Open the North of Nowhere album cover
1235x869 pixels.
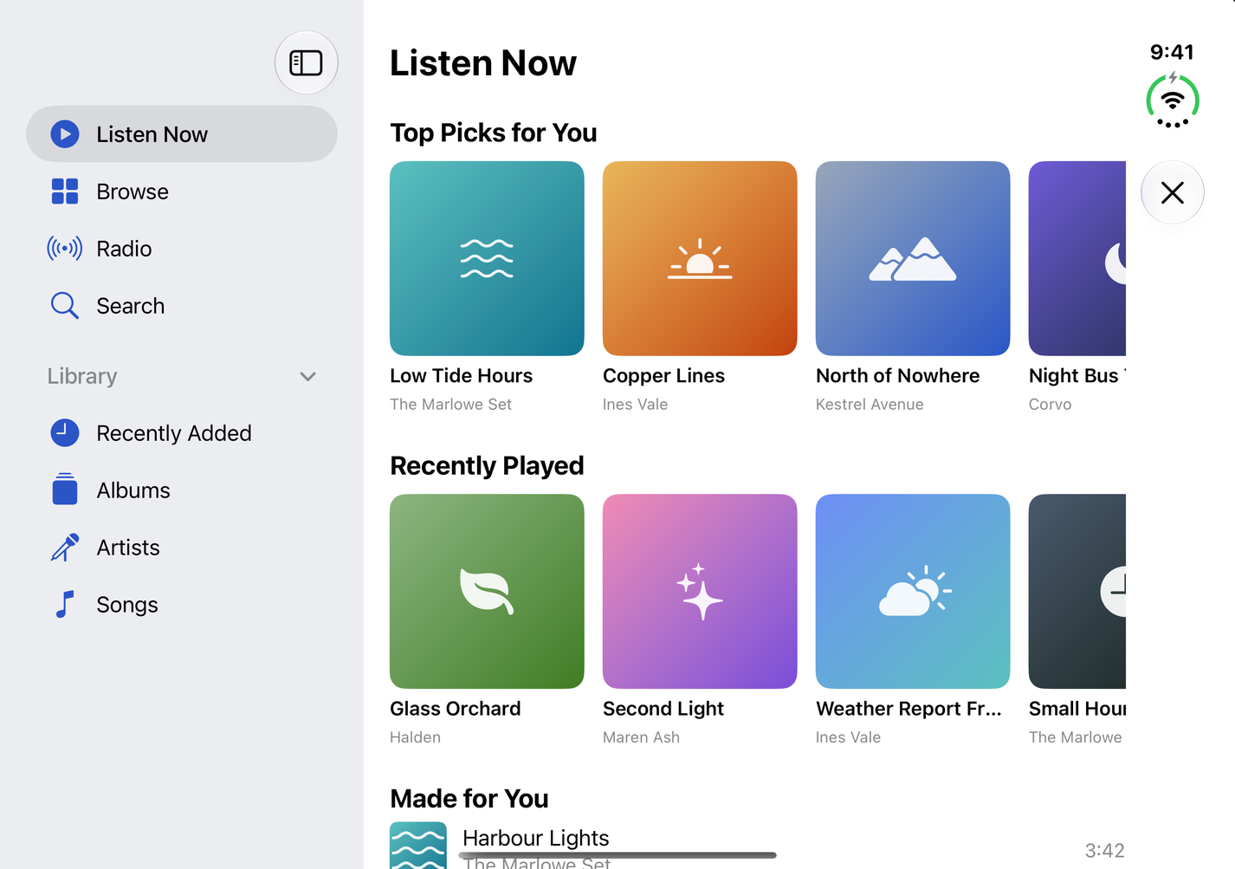point(913,258)
